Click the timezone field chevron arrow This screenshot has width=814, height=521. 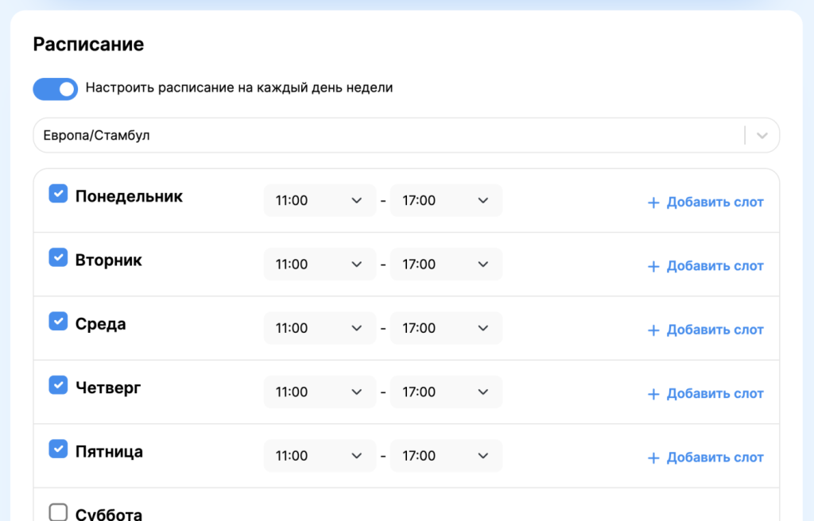tap(762, 136)
